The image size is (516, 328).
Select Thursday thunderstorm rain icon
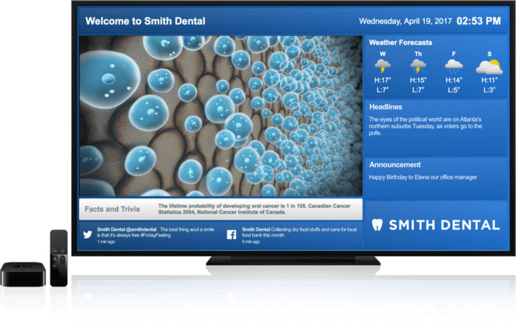point(418,66)
